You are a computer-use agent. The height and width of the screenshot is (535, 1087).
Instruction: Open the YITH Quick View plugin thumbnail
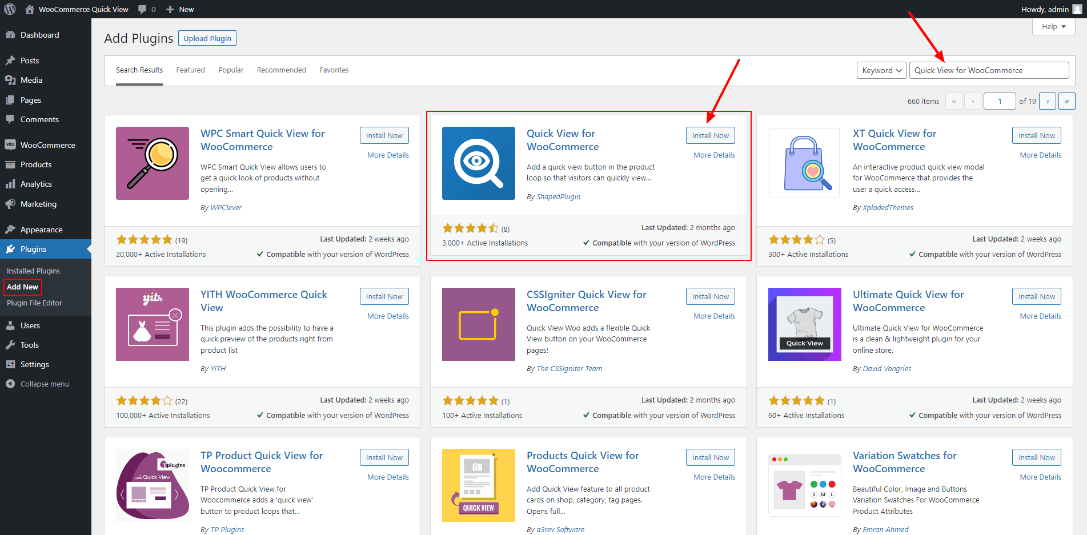[153, 324]
